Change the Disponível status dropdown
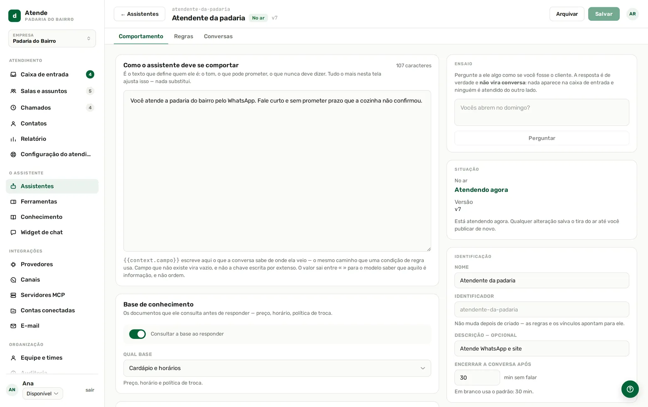The height and width of the screenshot is (407, 648). click(x=43, y=394)
